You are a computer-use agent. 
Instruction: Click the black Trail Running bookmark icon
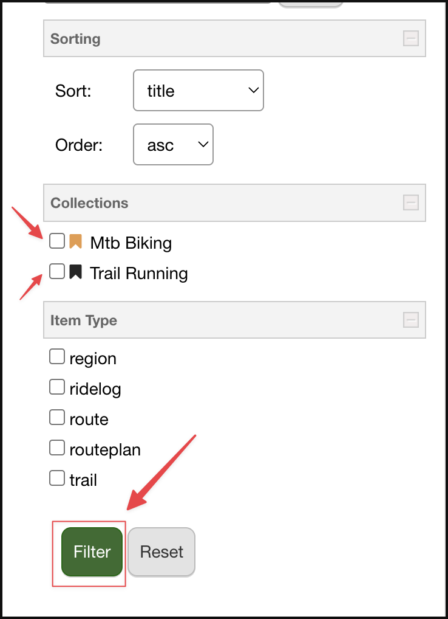tap(75, 272)
